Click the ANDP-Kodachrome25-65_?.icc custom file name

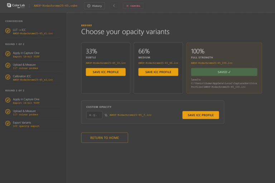point(130,115)
